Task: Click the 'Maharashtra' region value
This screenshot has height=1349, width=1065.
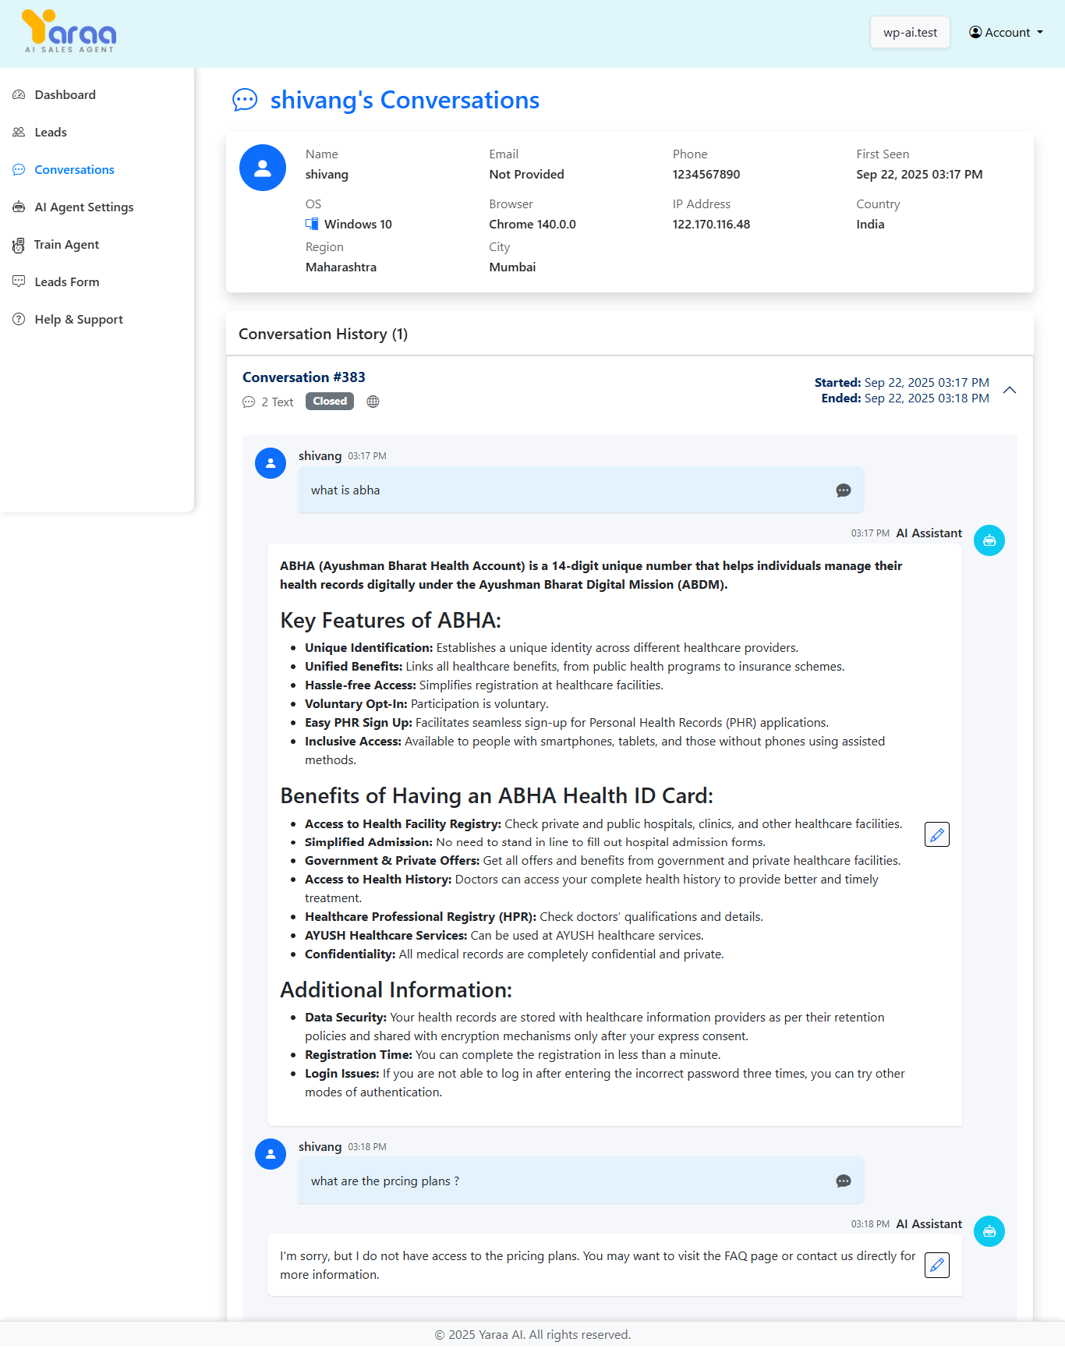Action: click(x=341, y=267)
